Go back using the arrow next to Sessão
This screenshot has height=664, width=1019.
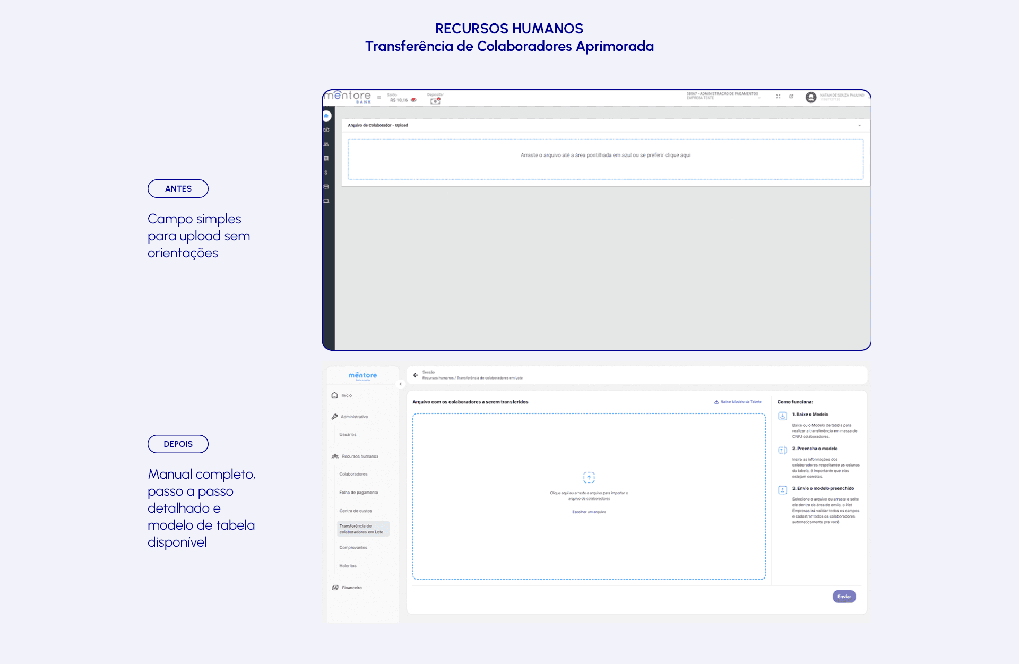coord(416,375)
